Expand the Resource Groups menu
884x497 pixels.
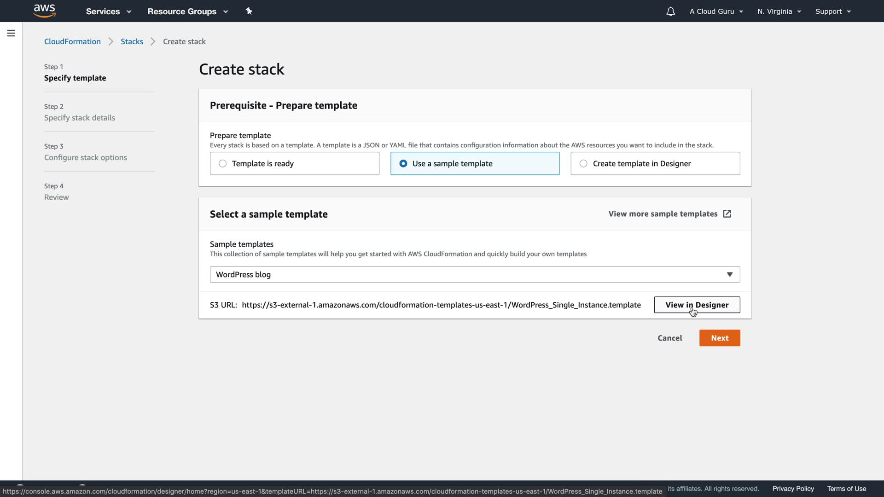(187, 12)
